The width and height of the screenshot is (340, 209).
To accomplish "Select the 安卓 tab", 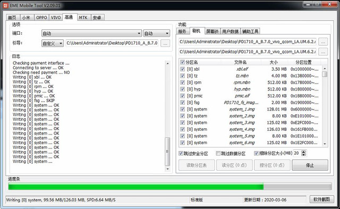I will pos(97,18).
